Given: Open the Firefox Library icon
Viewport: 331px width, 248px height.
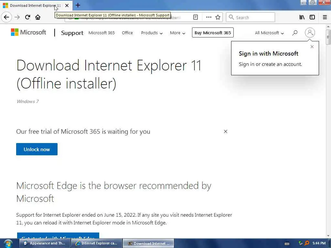Looking at the screenshot, I should 302,17.
